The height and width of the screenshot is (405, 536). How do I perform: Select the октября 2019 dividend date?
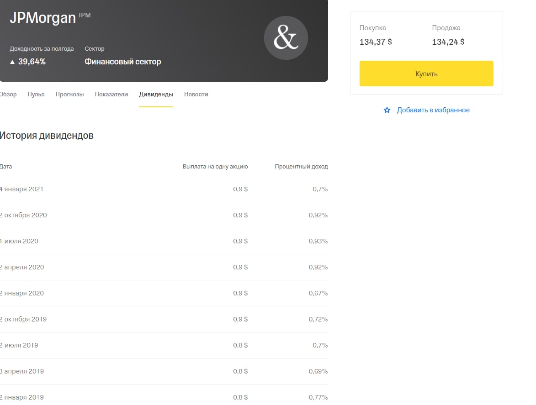[23, 319]
